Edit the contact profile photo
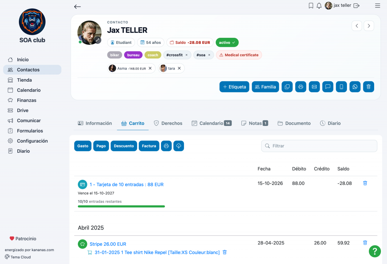 click(98, 40)
